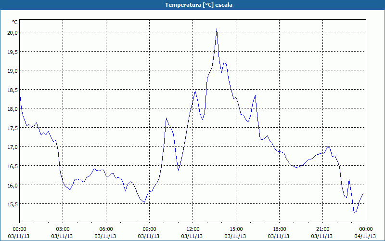Select the 20,0 y-axis value

[x=12, y=32]
